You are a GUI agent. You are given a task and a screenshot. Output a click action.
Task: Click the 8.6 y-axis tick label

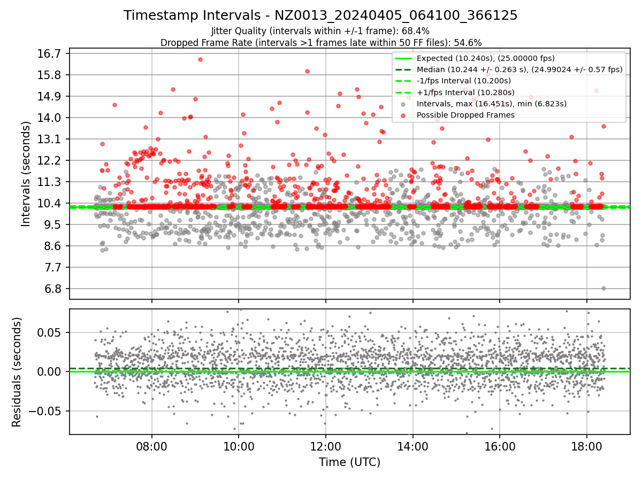point(53,246)
